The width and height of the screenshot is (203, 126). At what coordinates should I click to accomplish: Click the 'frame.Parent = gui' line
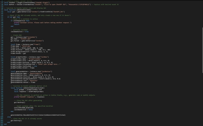click(18, 53)
